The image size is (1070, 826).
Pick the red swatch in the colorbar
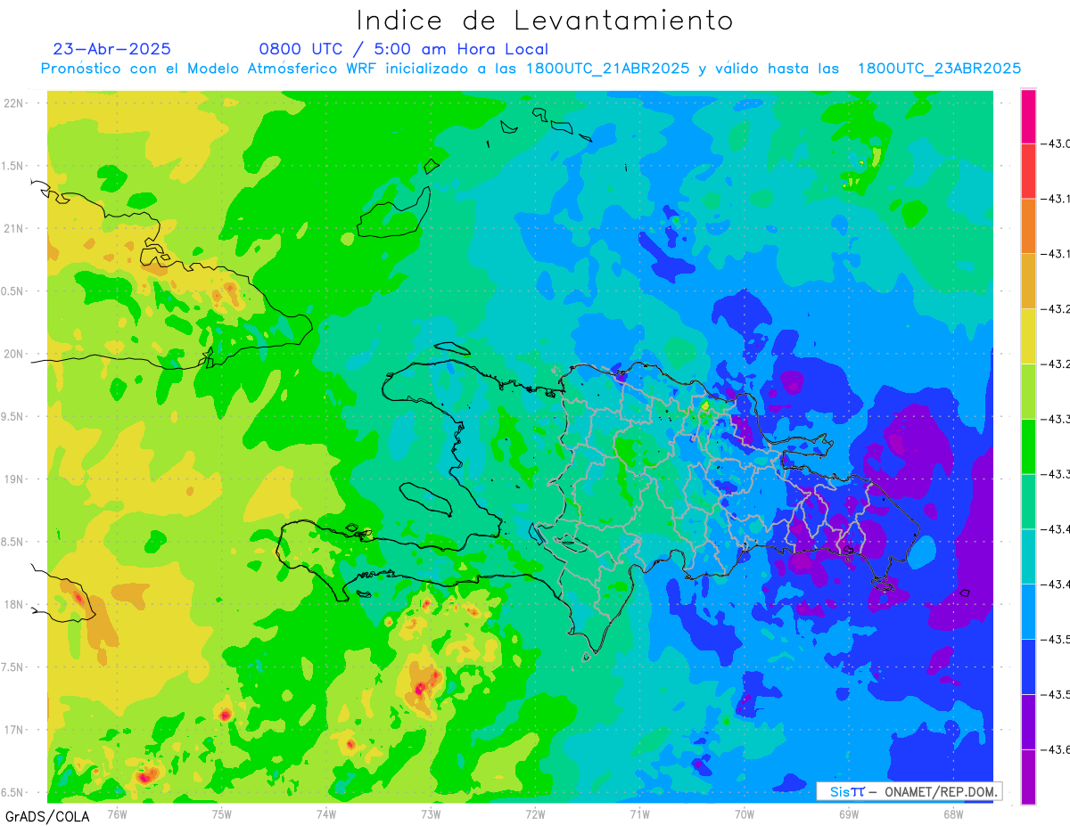pyautogui.click(x=1028, y=171)
